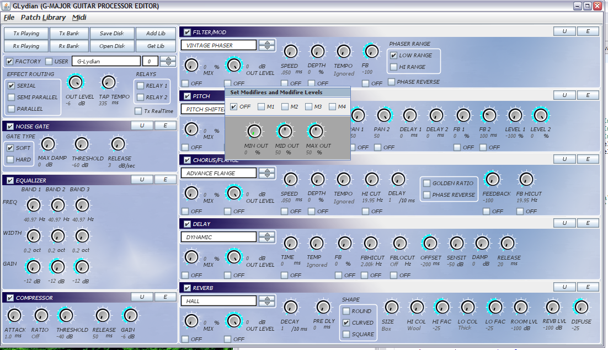Enable the Tx RealTime checkbox
The image size is (608, 350).
click(138, 111)
